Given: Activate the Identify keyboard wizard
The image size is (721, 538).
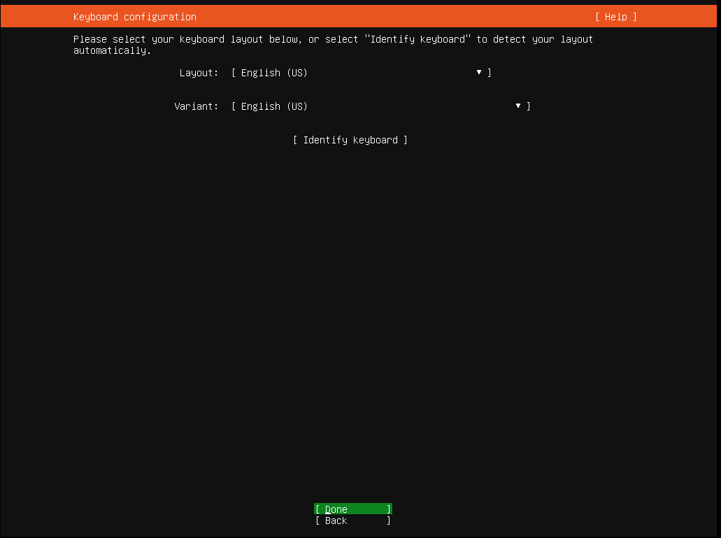Looking at the screenshot, I should click(x=350, y=139).
